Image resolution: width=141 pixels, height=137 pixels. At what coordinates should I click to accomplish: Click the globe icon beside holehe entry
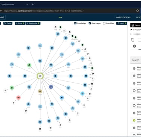134,113
